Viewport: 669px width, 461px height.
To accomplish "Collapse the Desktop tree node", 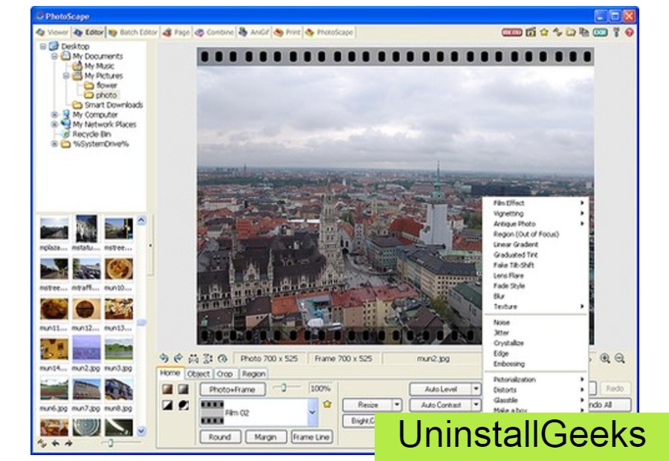I will coord(43,46).
